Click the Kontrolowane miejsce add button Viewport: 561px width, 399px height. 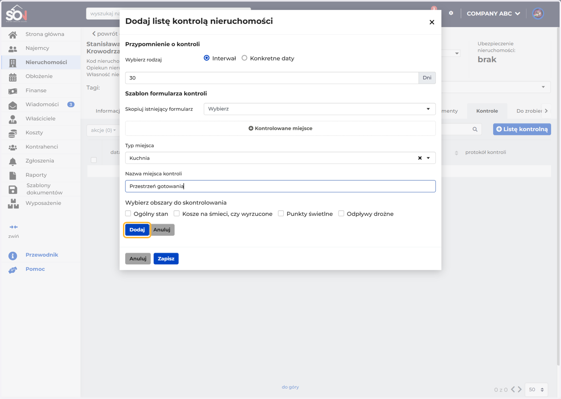coord(280,128)
